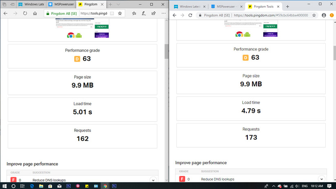Open Edge's tabs you've set aside icon

(4, 4)
